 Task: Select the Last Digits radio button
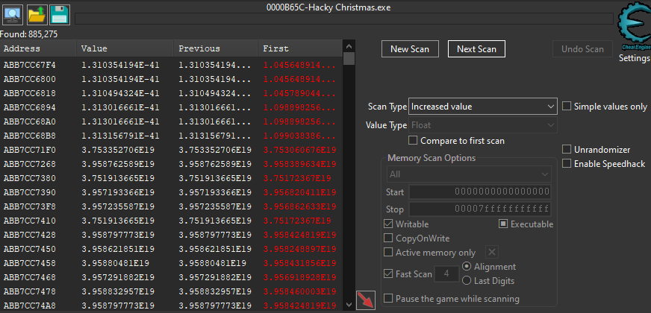click(x=488, y=281)
